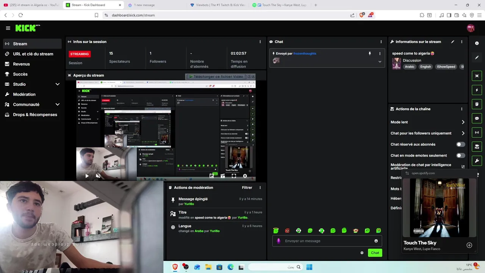The height and width of the screenshot is (273, 485).
Task: Click the microphone icon in message box
Action: (x=279, y=241)
